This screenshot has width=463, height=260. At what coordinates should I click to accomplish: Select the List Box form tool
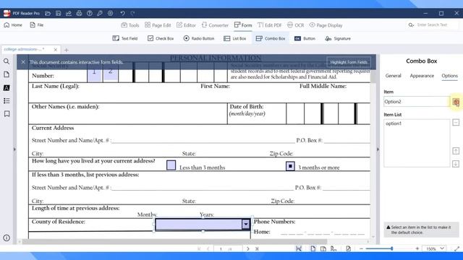point(234,38)
